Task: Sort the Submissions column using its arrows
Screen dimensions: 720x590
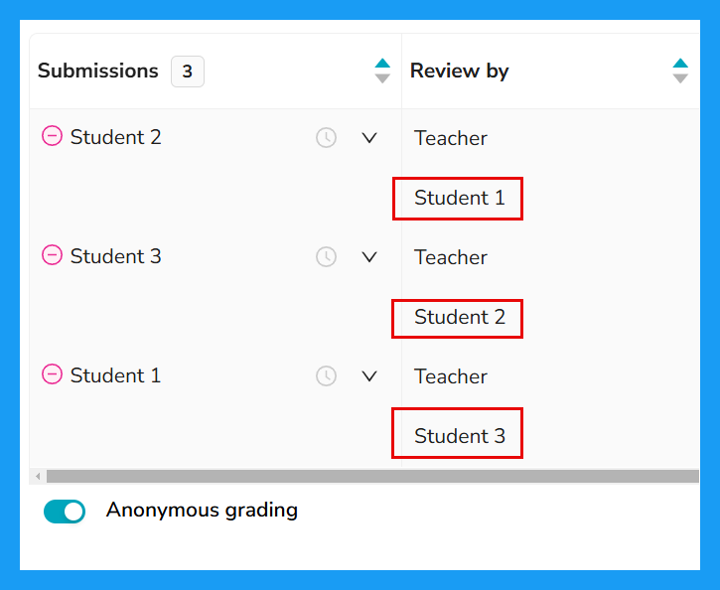Action: click(x=382, y=71)
